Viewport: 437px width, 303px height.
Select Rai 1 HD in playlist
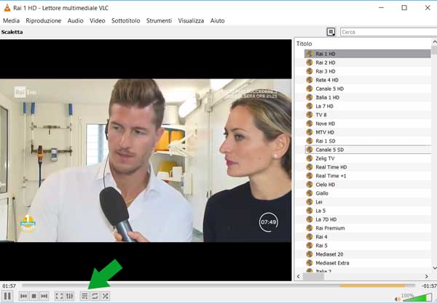367,54
